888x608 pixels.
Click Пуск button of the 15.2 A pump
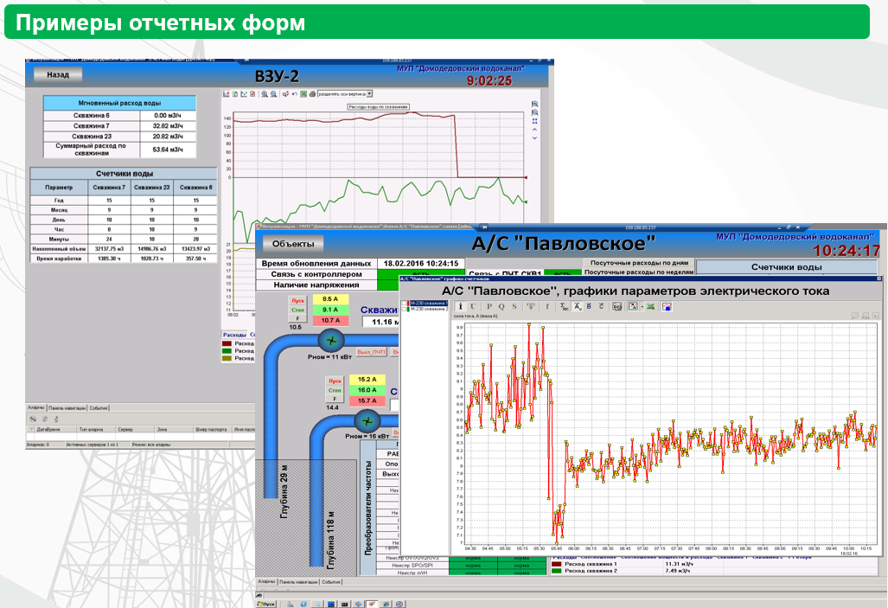point(335,381)
